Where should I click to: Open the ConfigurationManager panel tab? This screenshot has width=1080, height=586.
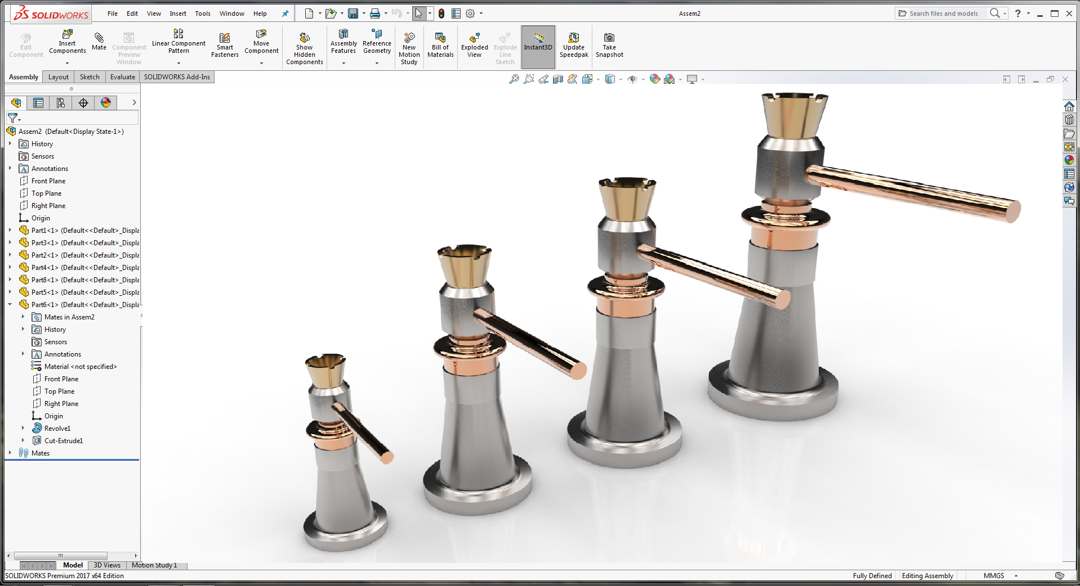61,102
